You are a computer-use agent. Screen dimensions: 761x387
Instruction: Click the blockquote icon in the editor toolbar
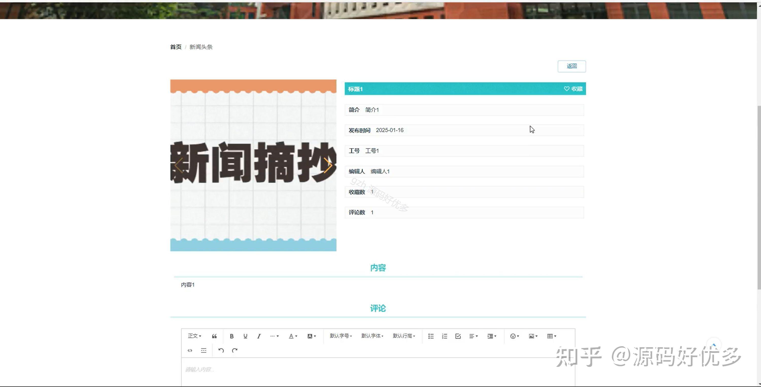point(214,336)
